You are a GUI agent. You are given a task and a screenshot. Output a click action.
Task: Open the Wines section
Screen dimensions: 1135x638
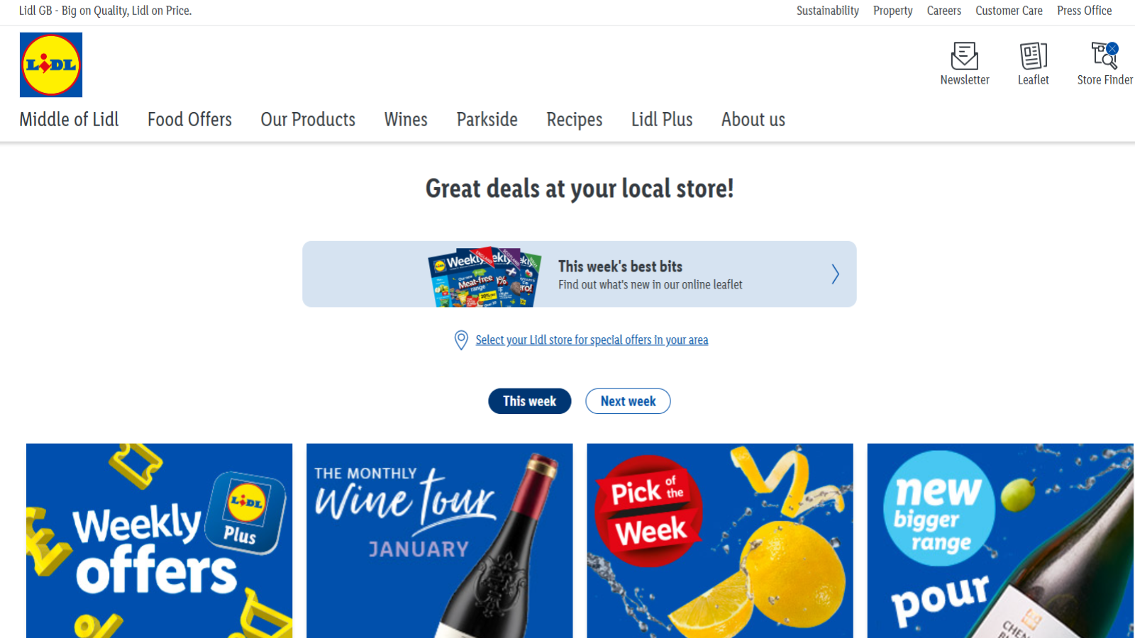tap(405, 119)
